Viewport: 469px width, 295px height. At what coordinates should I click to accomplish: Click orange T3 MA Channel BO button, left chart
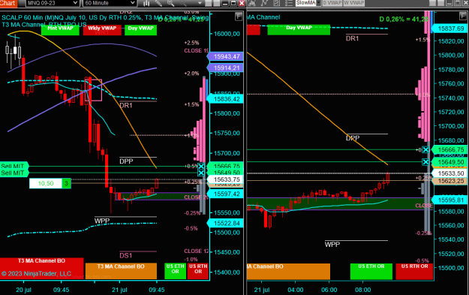[121, 271]
